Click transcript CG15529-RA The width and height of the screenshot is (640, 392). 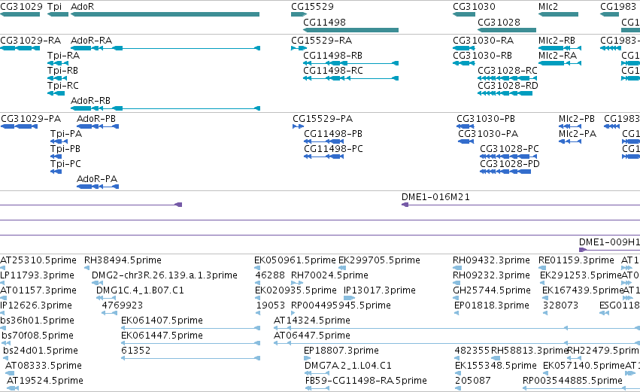pyautogui.click(x=299, y=48)
